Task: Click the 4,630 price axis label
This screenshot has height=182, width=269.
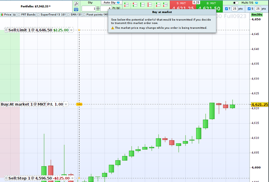Action: click(x=255, y=79)
